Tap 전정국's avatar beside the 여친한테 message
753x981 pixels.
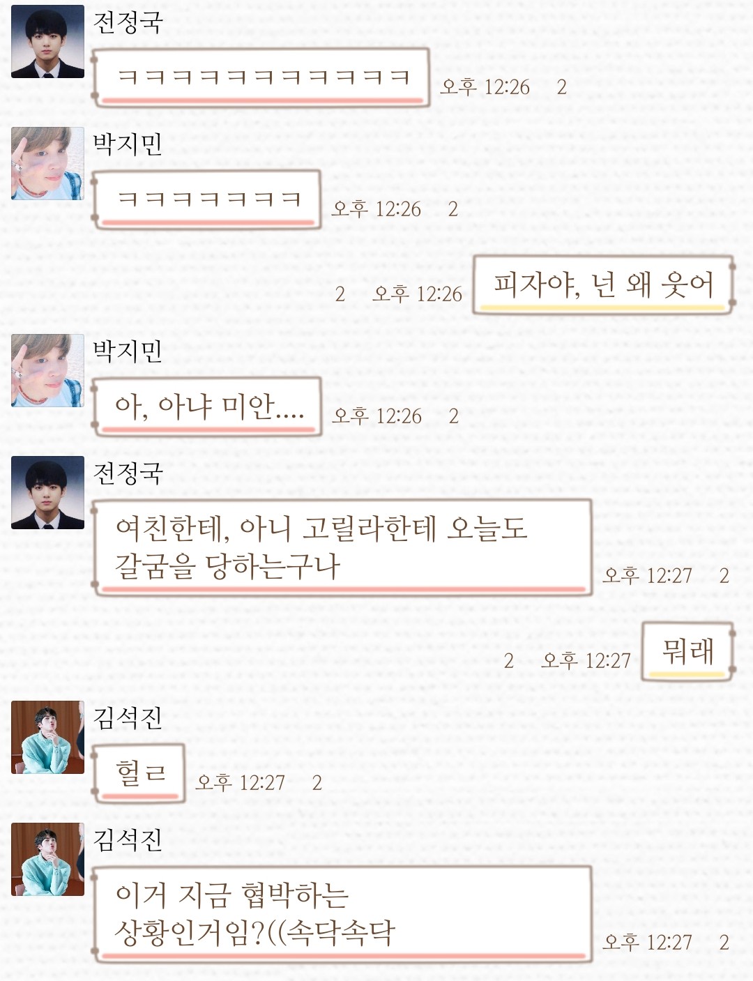pos(47,492)
